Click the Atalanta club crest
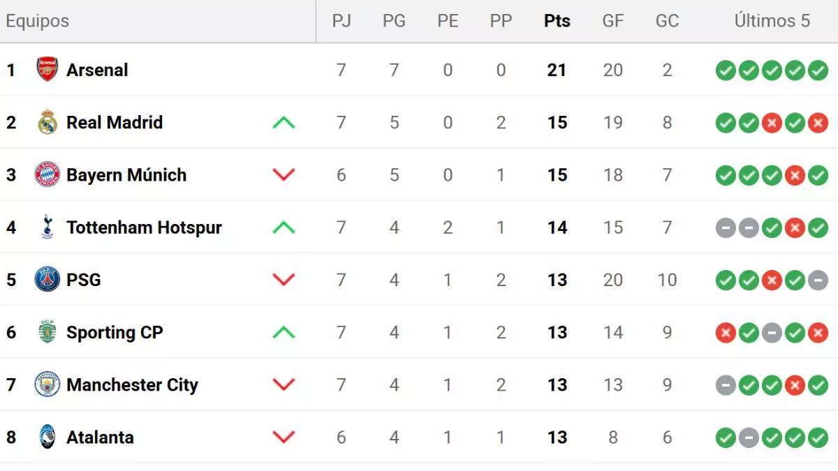The image size is (838, 471). pos(47,438)
